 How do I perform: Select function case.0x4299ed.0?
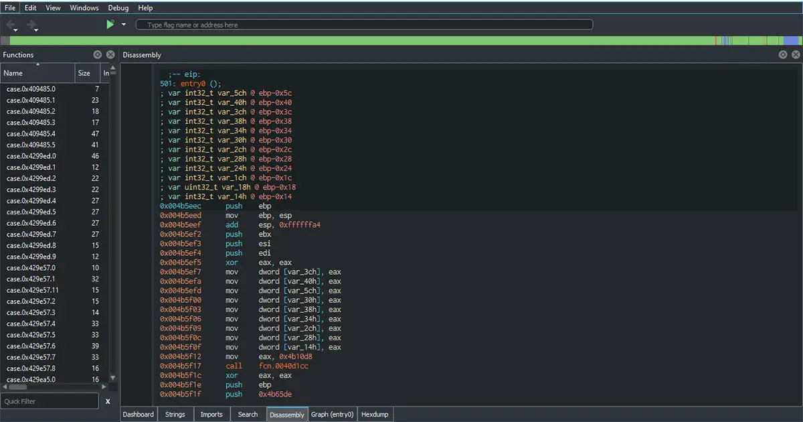click(54, 156)
